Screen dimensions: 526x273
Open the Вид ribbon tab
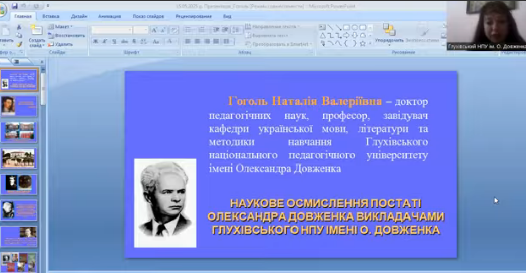(227, 16)
